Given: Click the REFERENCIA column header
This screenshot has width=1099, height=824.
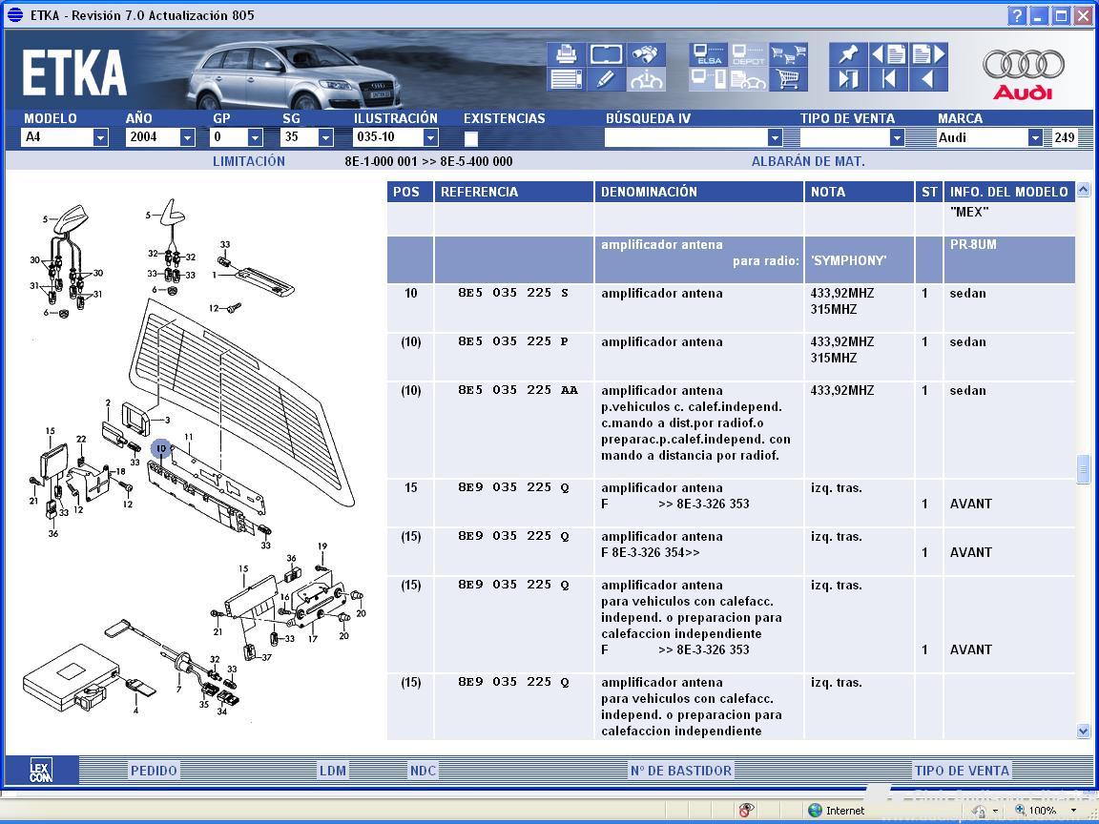Looking at the screenshot, I should tap(514, 192).
